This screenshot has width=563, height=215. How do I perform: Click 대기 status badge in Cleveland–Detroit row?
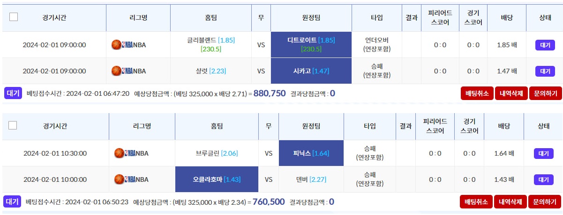point(545,45)
